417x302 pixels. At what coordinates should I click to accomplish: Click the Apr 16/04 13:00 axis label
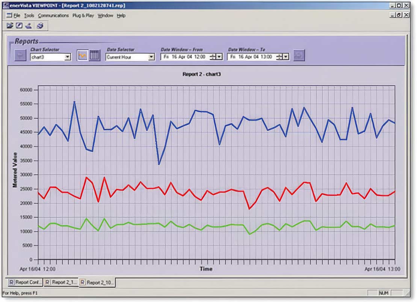(x=382, y=269)
